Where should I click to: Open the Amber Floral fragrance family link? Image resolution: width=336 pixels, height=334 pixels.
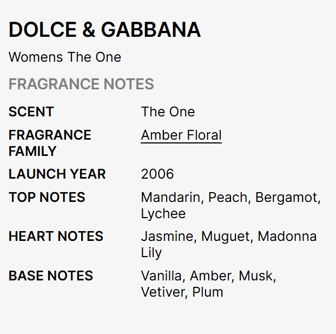(181, 135)
